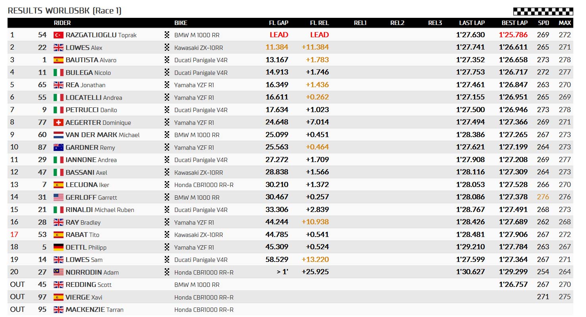The height and width of the screenshot is (317, 586).
Task: Click race number 77 for Aegerter
Action: coord(42,122)
